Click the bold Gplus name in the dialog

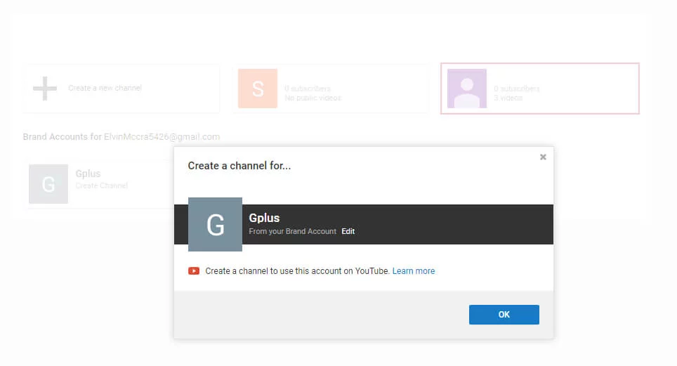264,218
